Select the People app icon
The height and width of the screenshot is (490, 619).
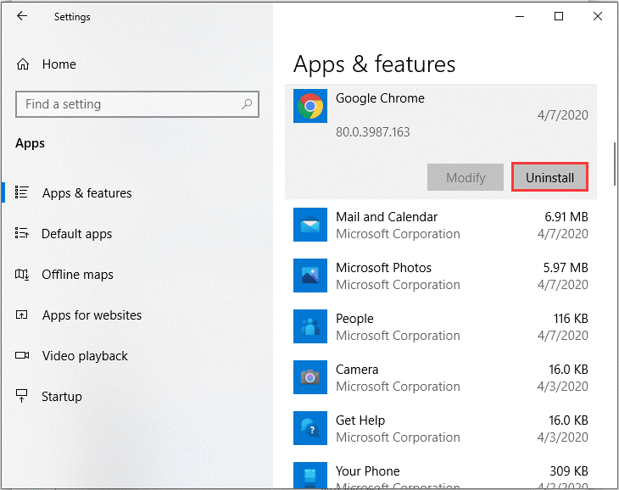tap(310, 327)
